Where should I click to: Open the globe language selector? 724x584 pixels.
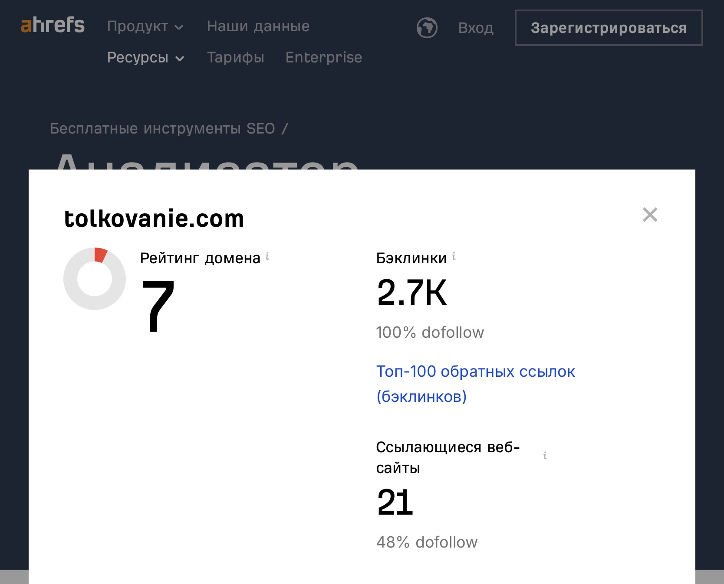[x=427, y=28]
